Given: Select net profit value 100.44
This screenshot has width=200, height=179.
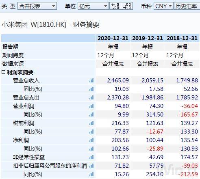Looking at the screenshot, I should pyautogui.click(x=154, y=140).
